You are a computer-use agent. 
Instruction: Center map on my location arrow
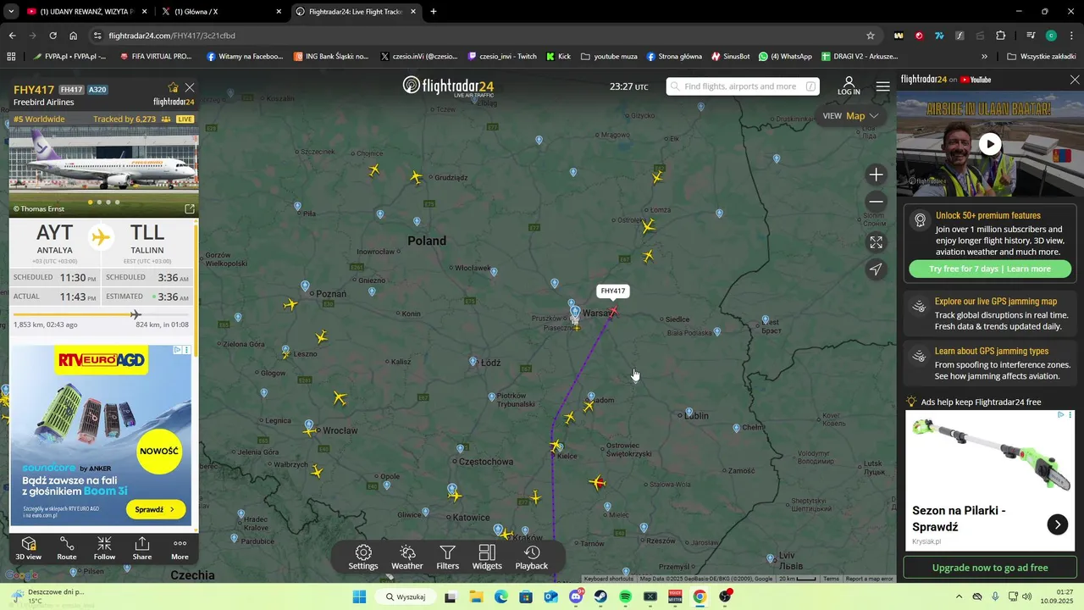[877, 269]
